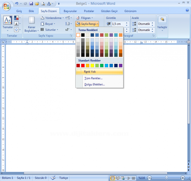Open the Kenar Boşlukları dropdown
The height and width of the screenshot is (181, 191).
[x=32, y=24]
